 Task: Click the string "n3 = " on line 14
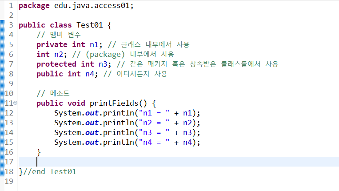click(154, 132)
